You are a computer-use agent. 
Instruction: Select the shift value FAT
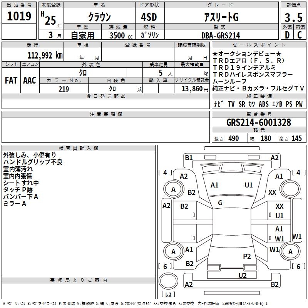[11, 80]
